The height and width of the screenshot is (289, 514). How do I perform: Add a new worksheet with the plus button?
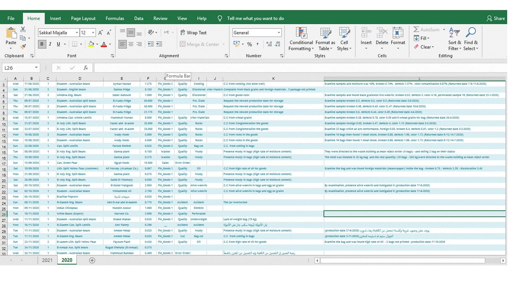pos(92,261)
